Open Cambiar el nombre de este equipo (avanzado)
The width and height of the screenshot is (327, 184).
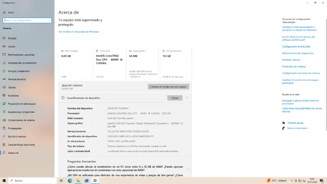[x=300, y=81]
